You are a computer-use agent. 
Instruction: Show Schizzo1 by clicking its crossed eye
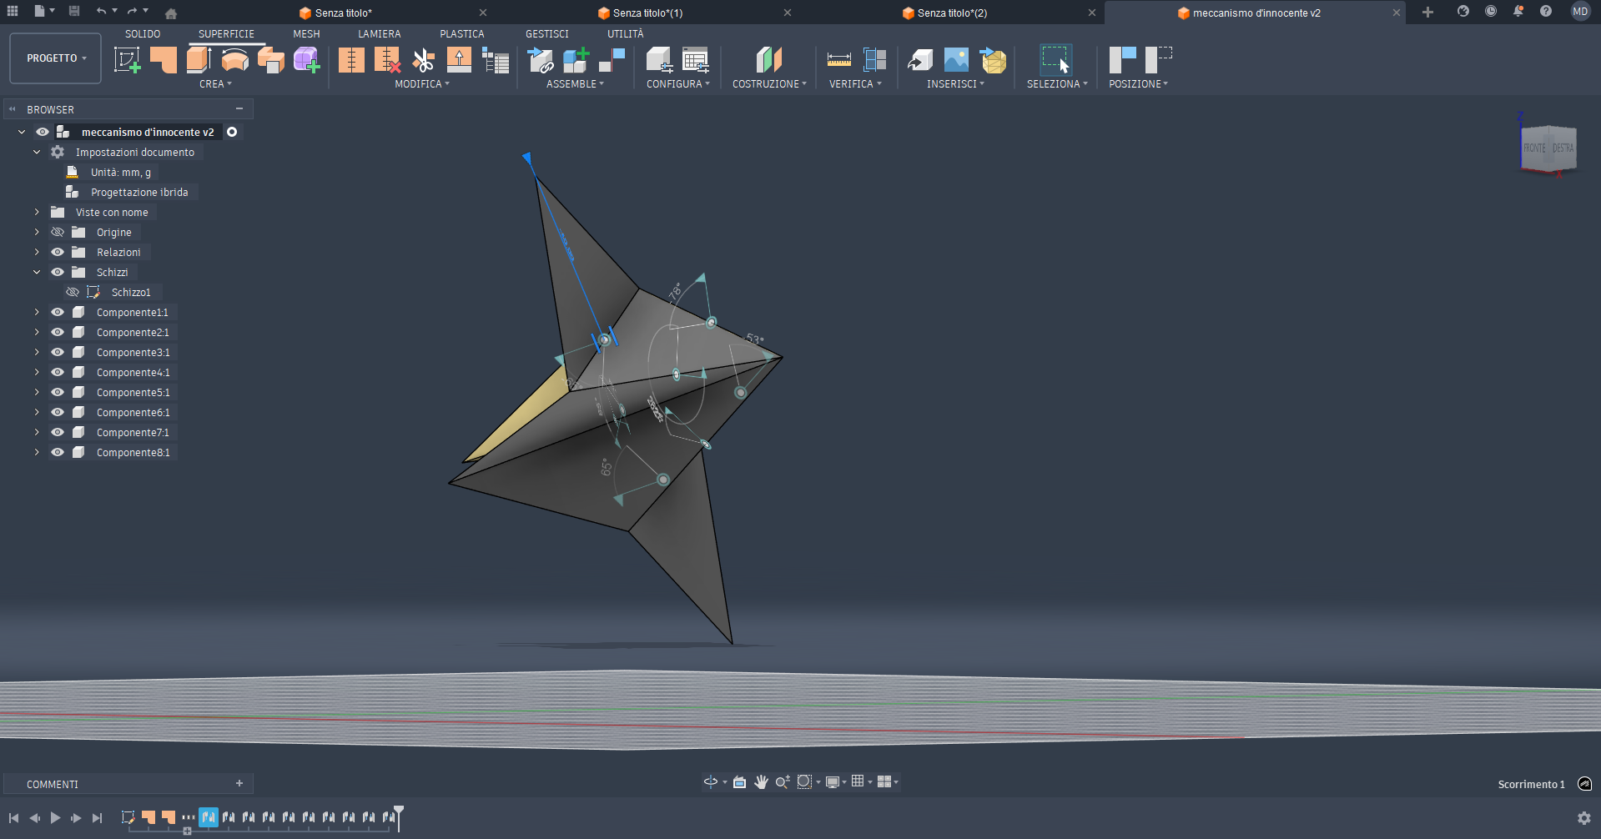point(72,292)
